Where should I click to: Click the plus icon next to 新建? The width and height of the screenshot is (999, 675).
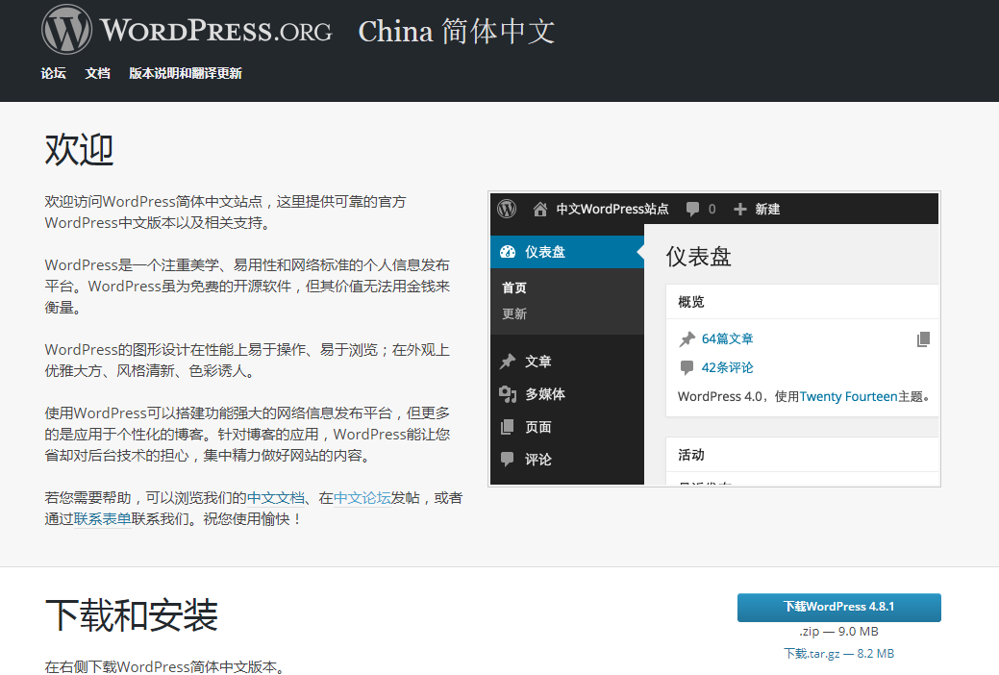[739, 209]
